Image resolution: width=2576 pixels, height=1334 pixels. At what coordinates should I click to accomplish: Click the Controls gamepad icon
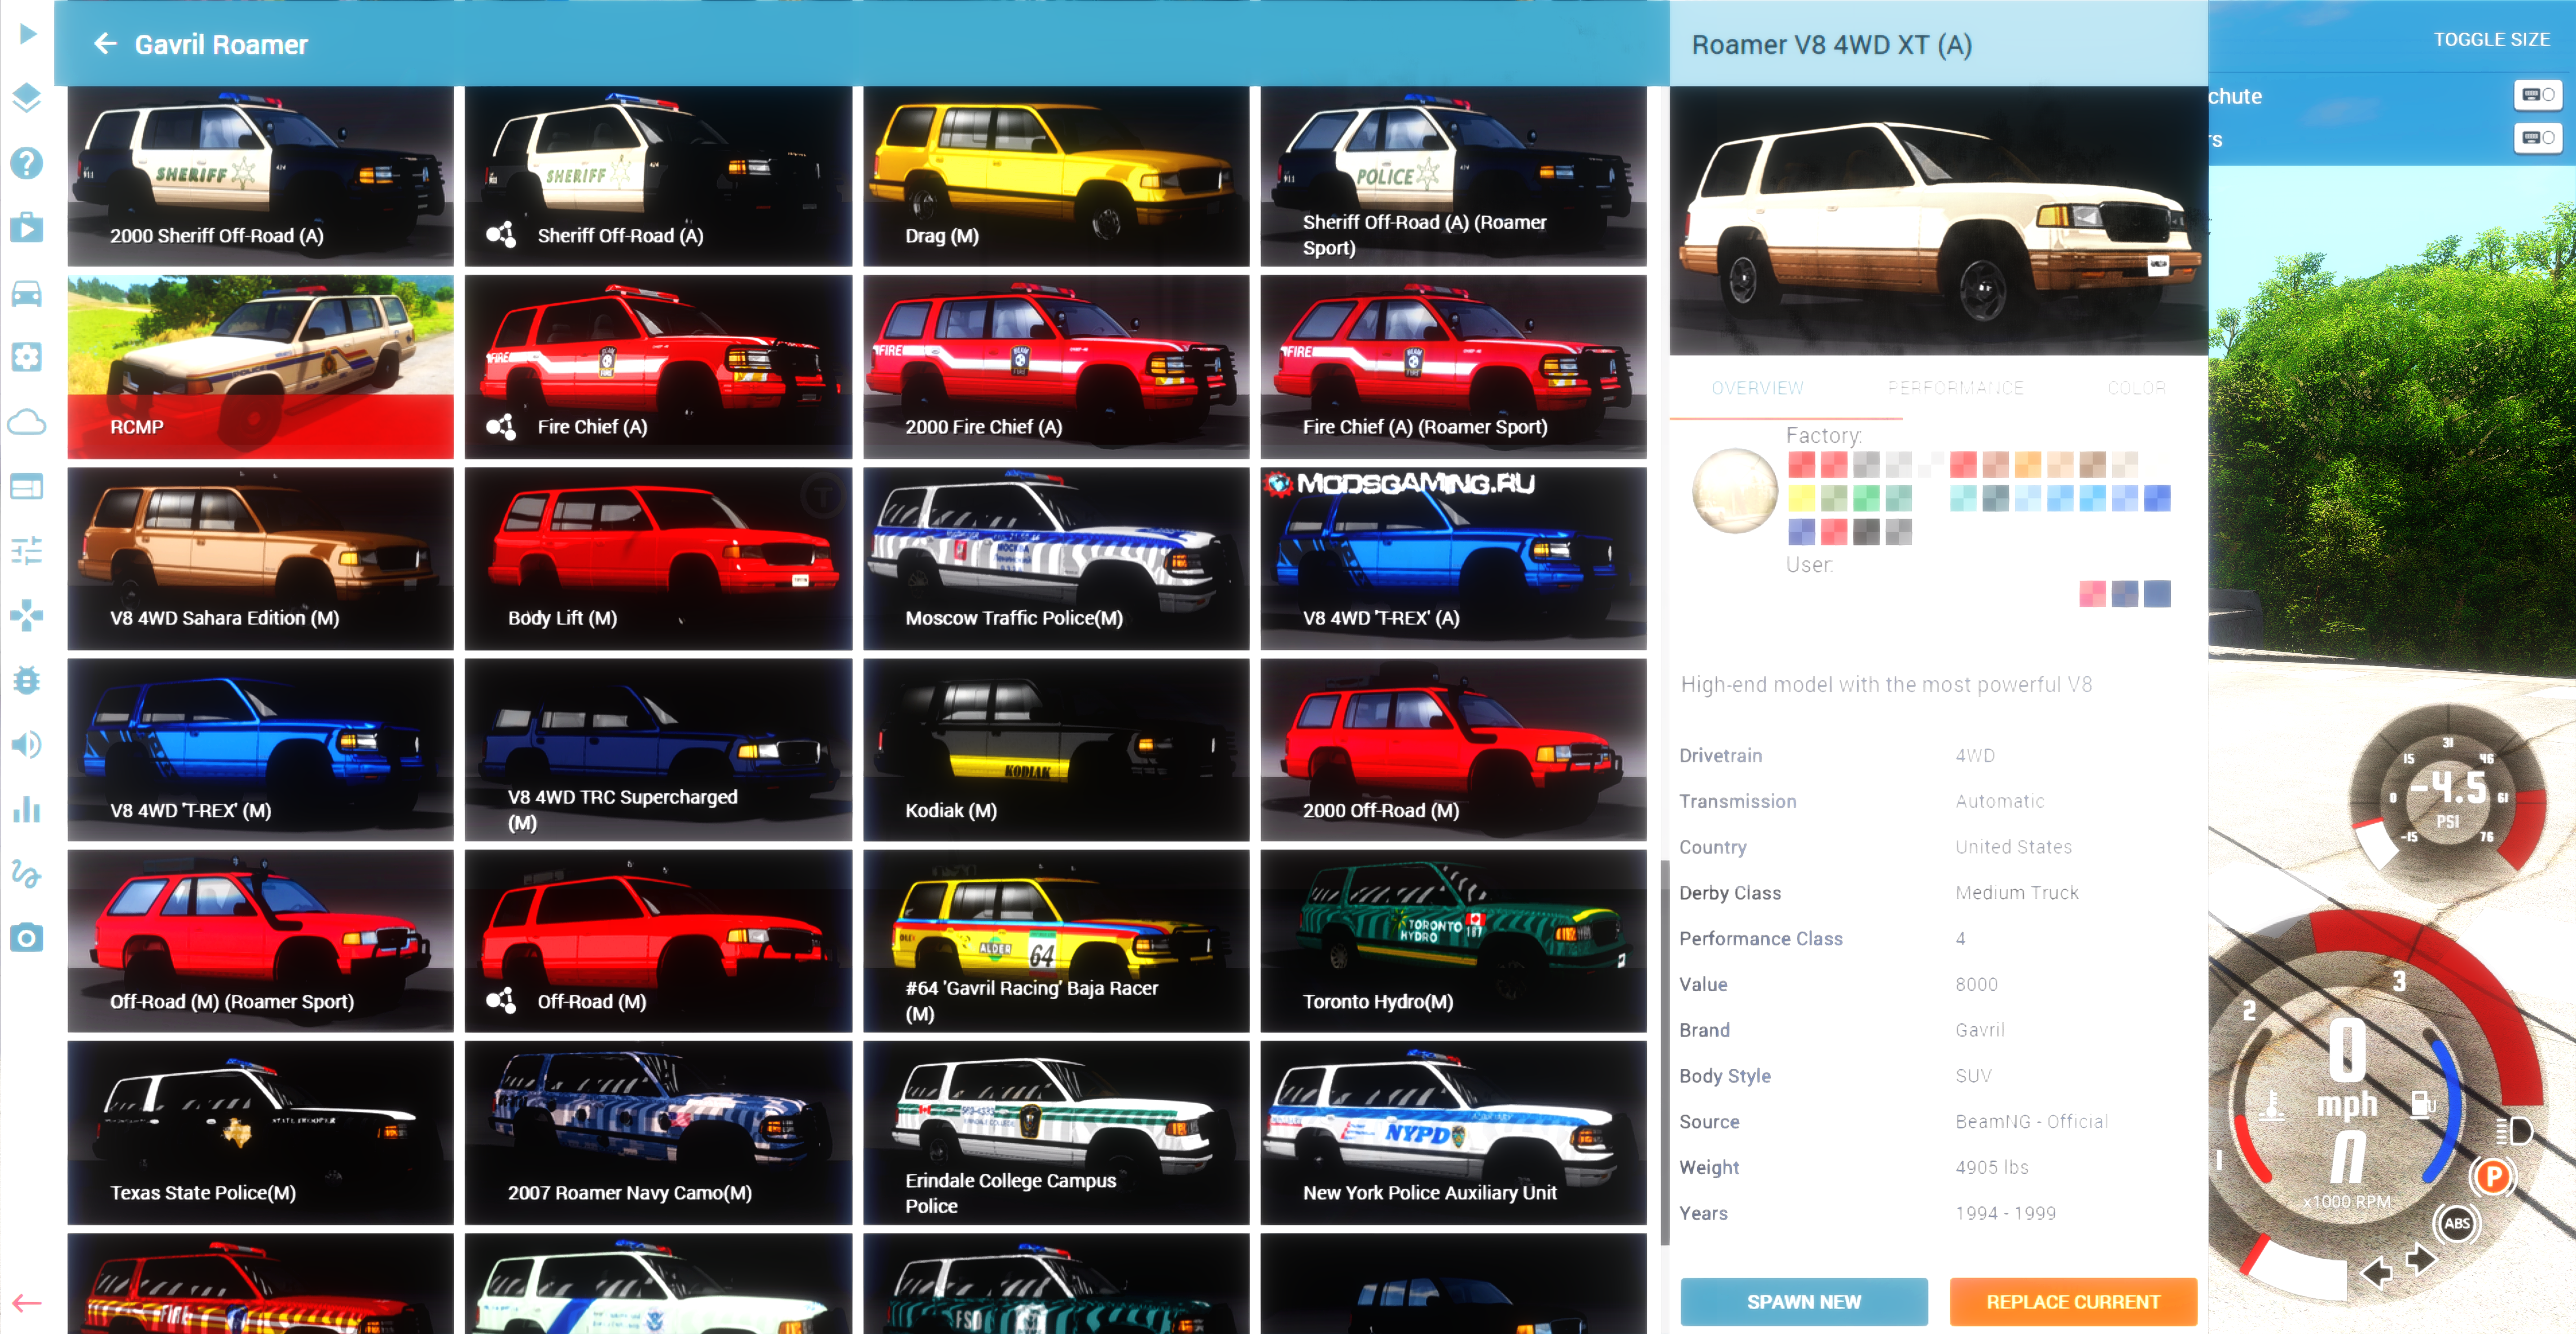pos(27,615)
